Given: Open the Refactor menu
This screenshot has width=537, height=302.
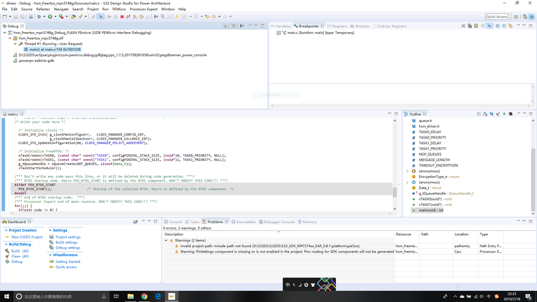Looking at the screenshot, I should 43,9.
